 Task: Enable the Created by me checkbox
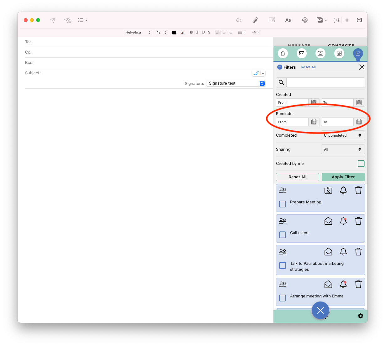361,164
